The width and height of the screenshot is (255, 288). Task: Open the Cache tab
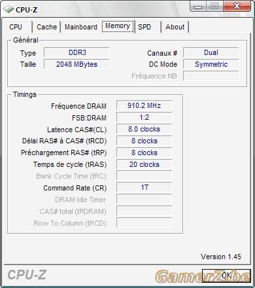coord(46,27)
